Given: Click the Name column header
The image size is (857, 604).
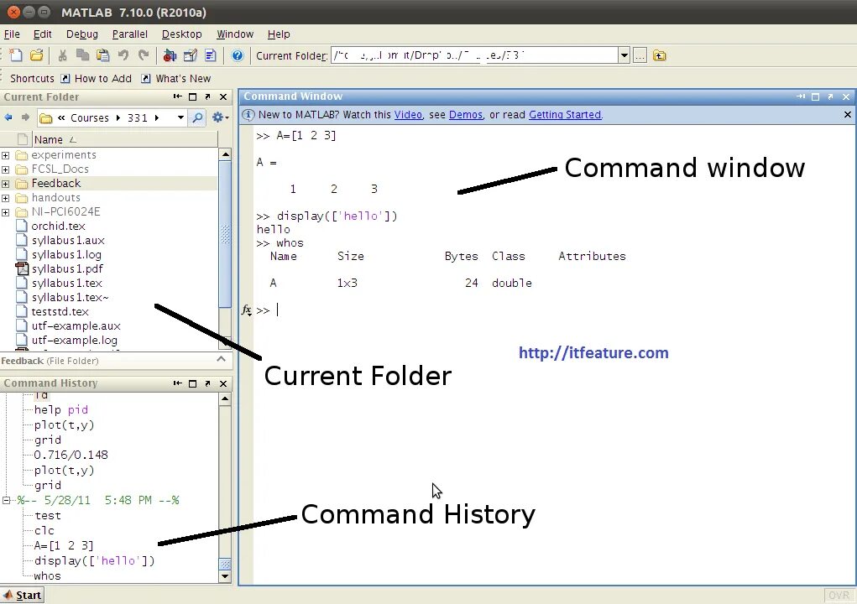Looking at the screenshot, I should pyautogui.click(x=124, y=140).
